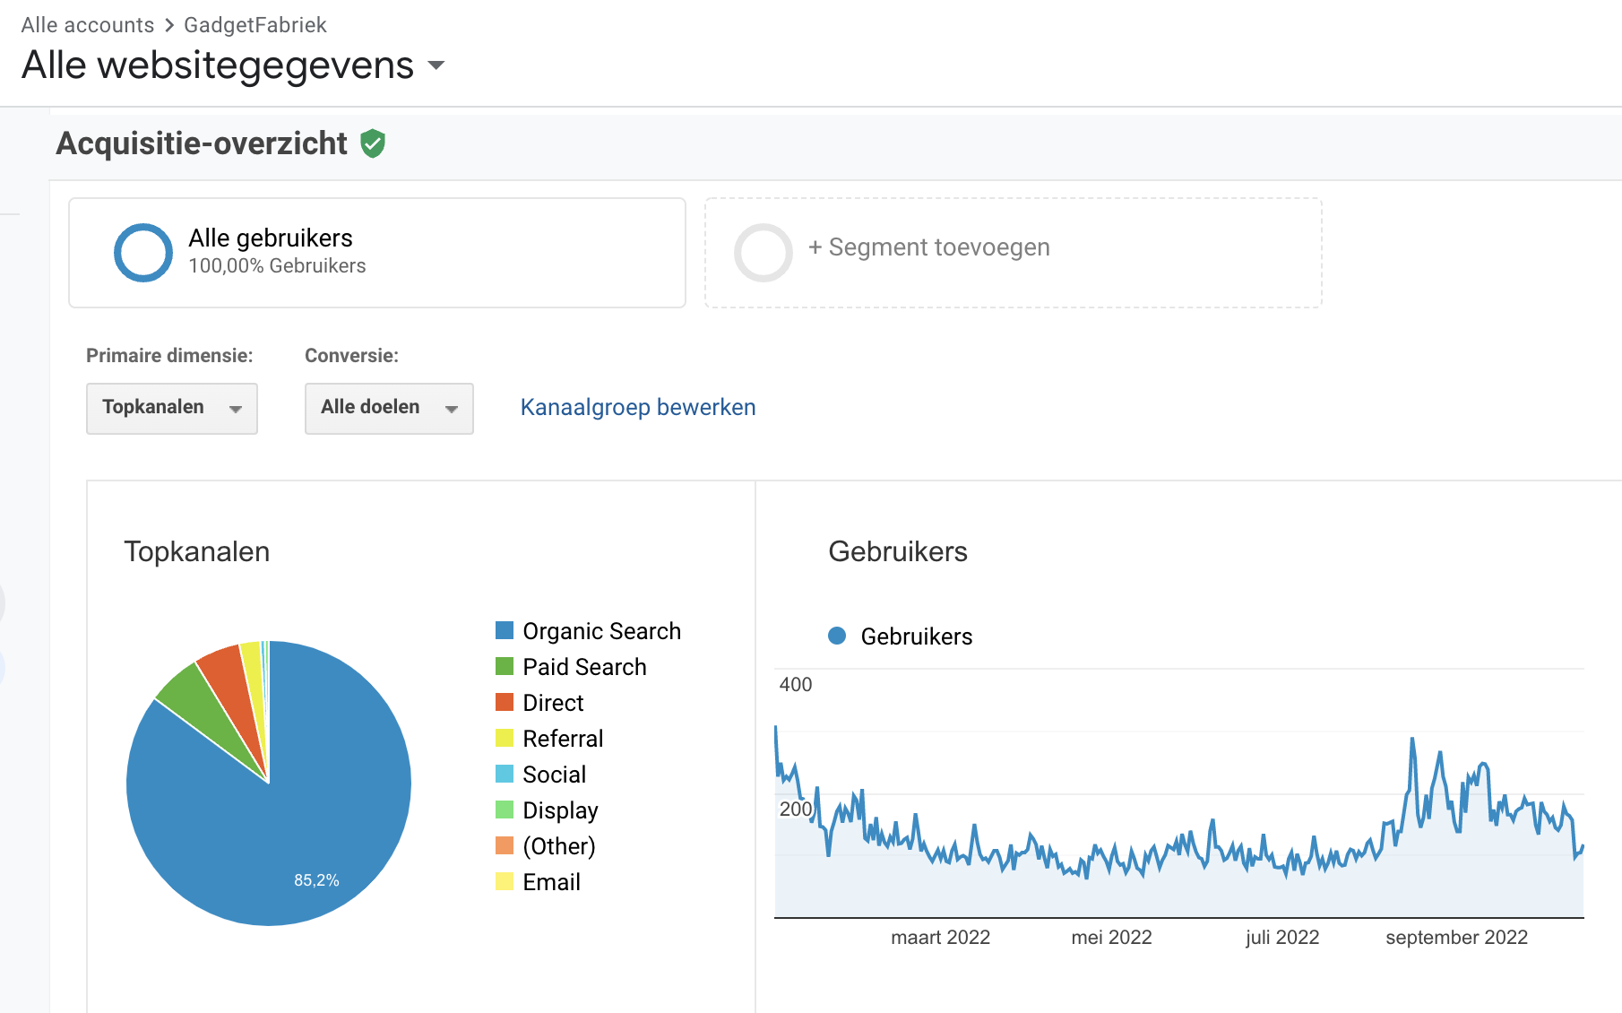Click the september 2022 axis label
This screenshot has height=1013, width=1622.
[1456, 937]
